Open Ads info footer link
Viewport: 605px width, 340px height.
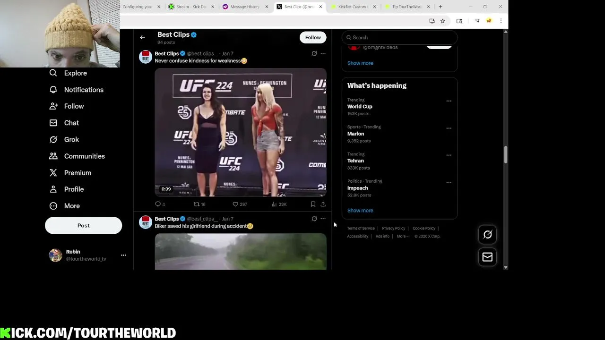382,236
